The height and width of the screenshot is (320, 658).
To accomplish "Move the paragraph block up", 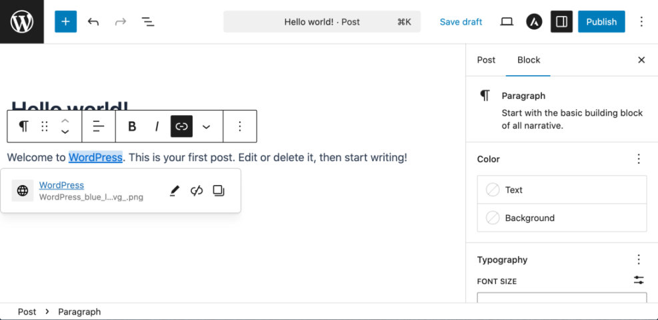I will pyautogui.click(x=65, y=120).
